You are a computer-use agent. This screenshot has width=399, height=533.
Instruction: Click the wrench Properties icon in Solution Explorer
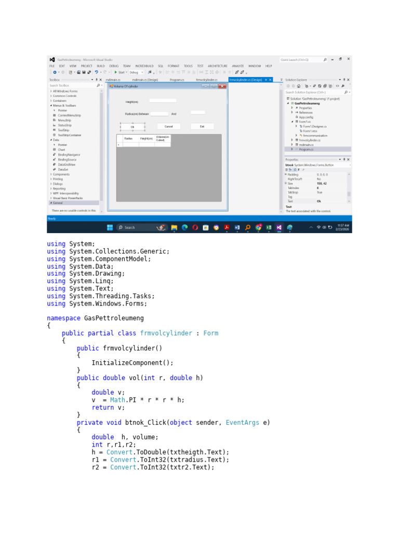coord(343,86)
